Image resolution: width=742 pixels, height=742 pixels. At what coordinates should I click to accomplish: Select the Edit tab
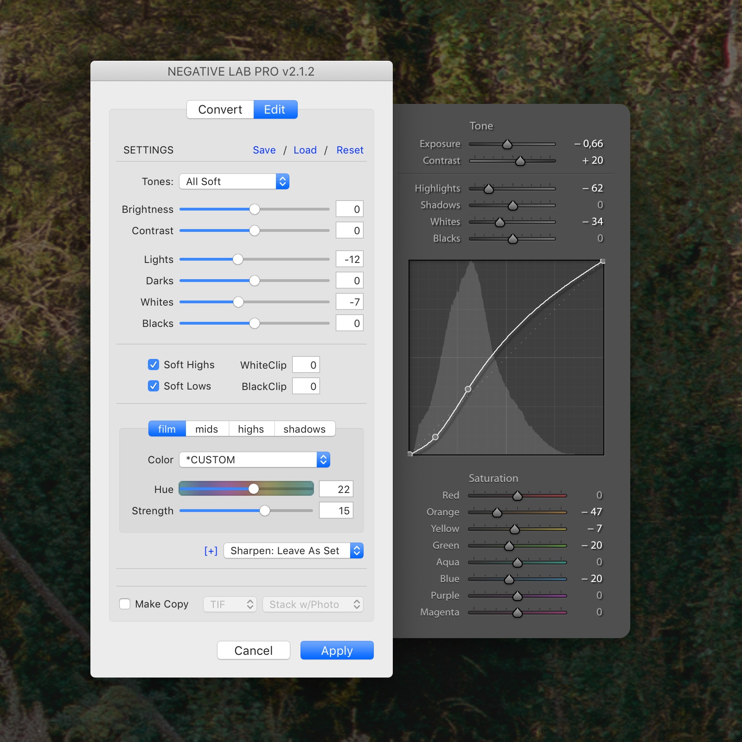point(275,109)
